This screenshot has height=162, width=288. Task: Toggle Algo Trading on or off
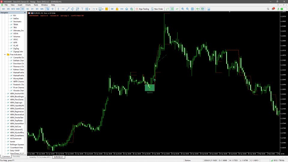pos(142,9)
